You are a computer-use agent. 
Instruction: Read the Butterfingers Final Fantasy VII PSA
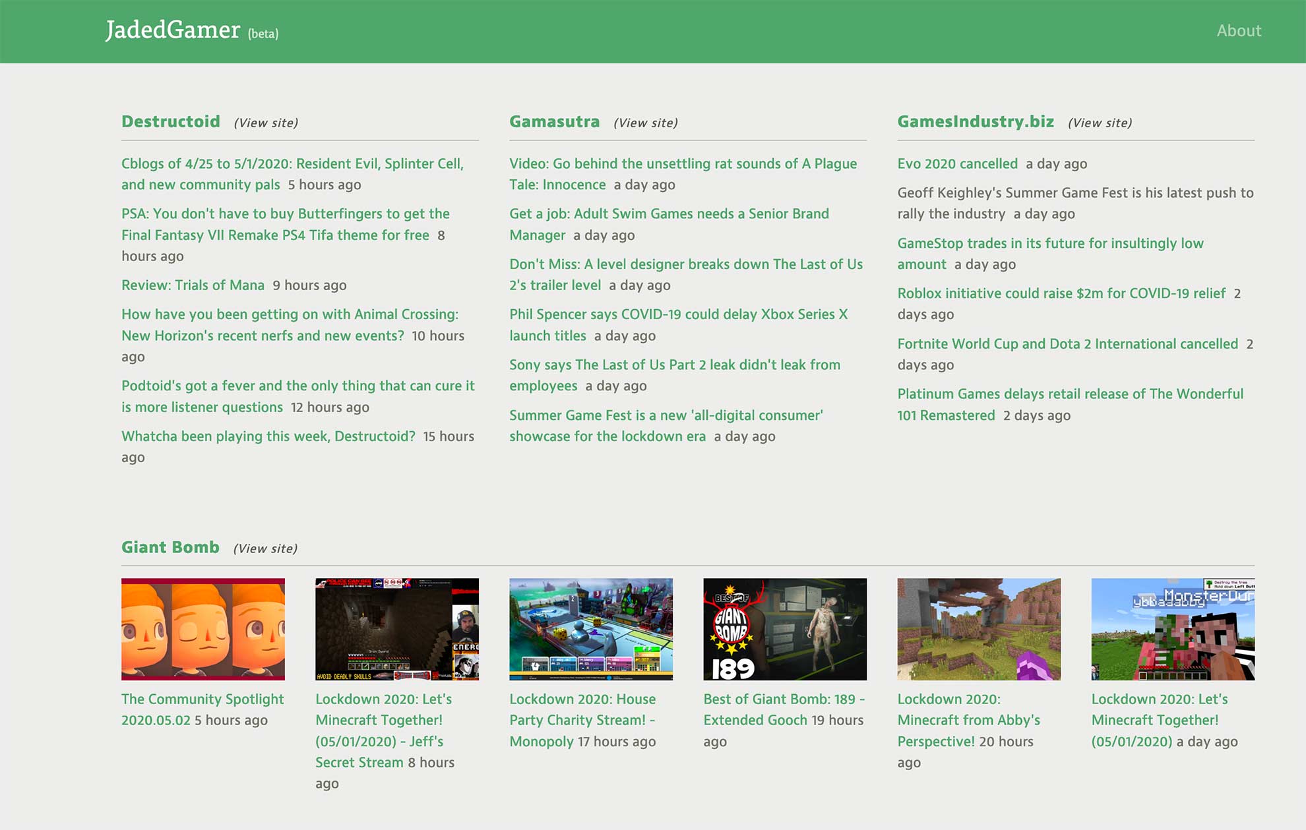[286, 224]
